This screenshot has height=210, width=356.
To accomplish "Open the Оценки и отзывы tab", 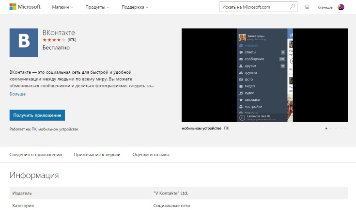I will click(x=151, y=155).
